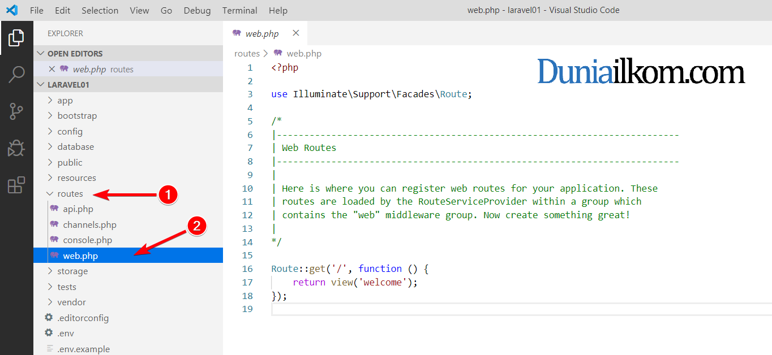Open the Edit menu
Screen dimensions: 772x355
click(63, 10)
